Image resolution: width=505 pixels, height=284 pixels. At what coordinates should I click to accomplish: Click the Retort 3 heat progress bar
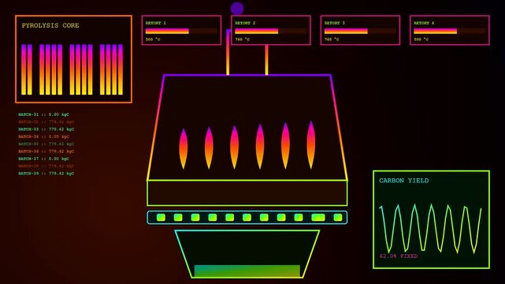pos(360,32)
